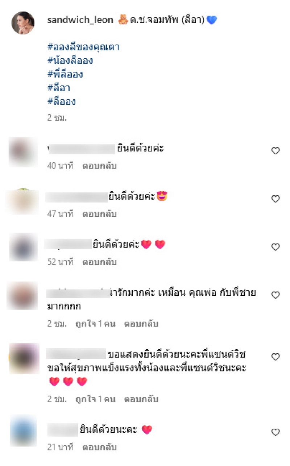View likes ถูกใจ 1 คน on น่ารักมากค่ะ comment
This screenshot has height=466, width=290.
pyautogui.click(x=95, y=324)
